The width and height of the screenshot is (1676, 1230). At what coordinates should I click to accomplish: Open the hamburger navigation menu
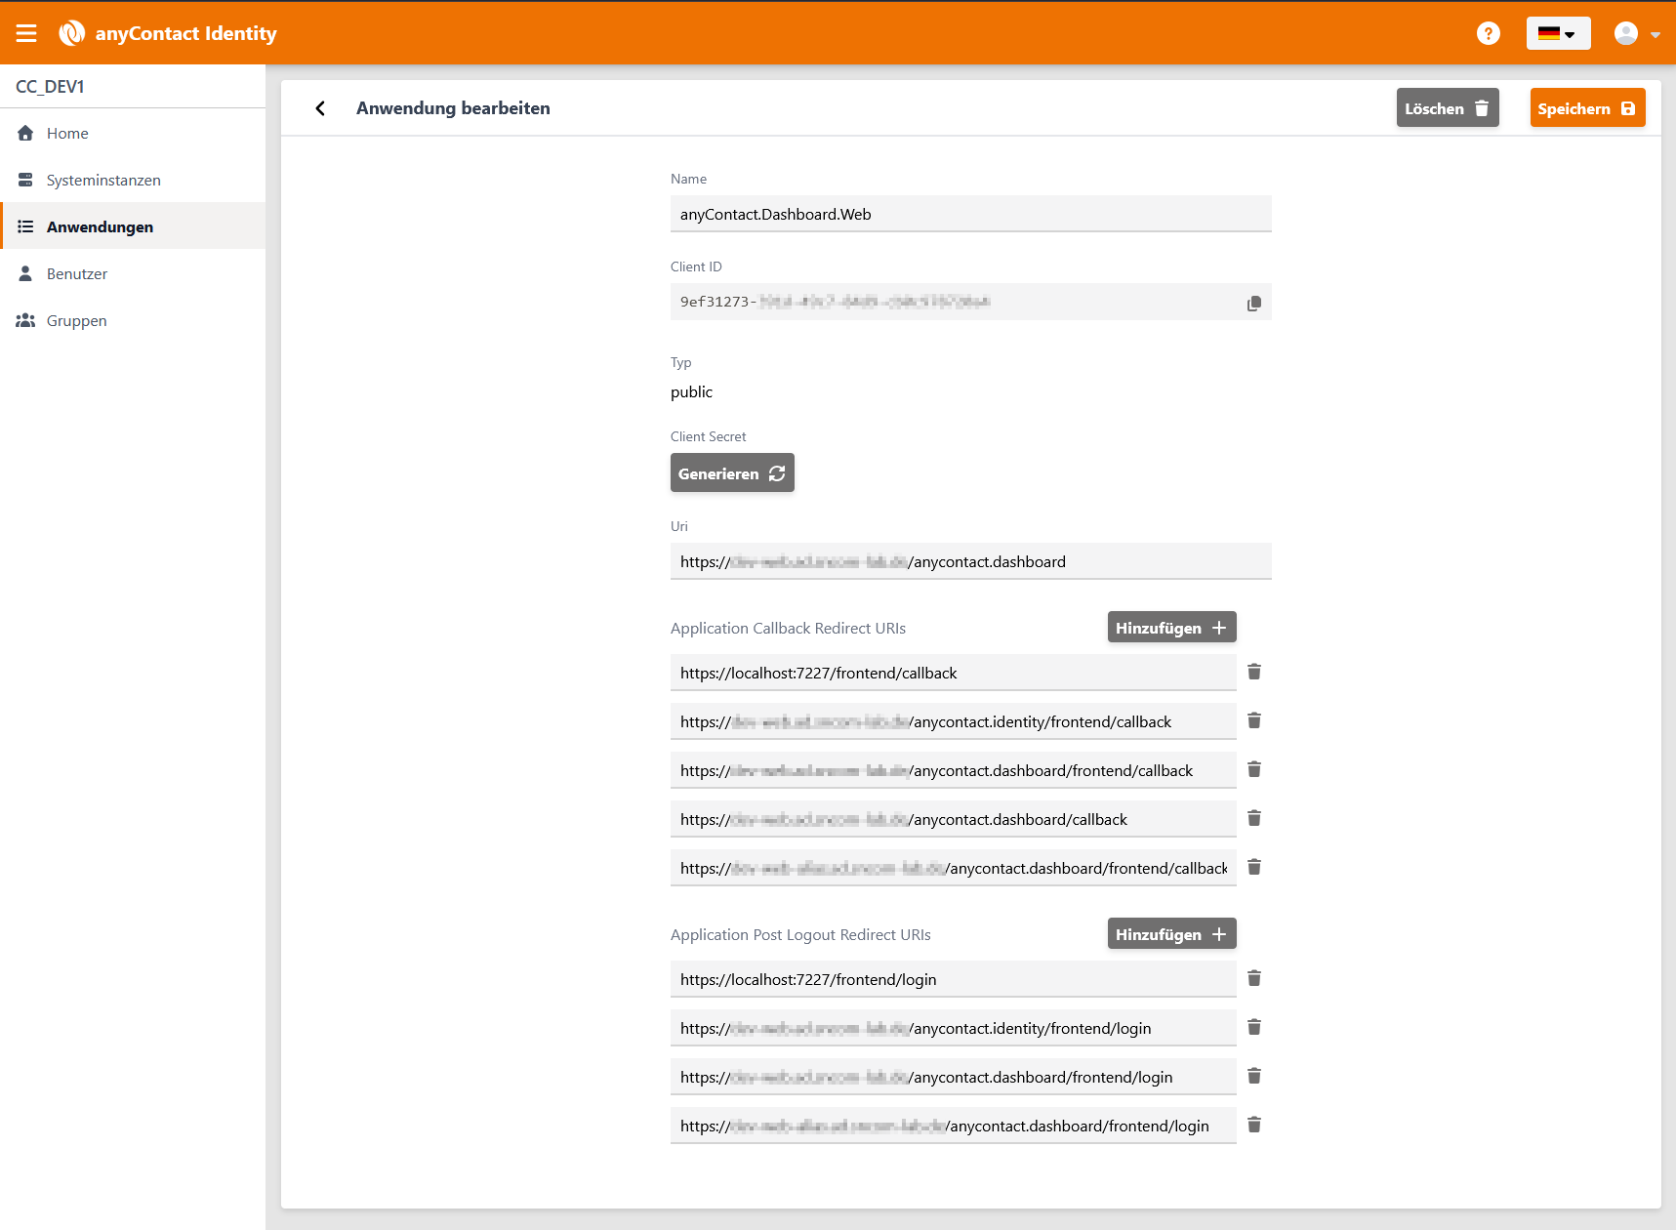pos(26,33)
